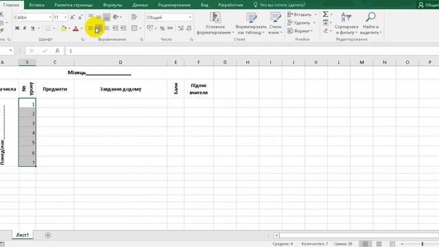Apply red font color letter A
Viewport: 439px width, 247px height.
75,28
